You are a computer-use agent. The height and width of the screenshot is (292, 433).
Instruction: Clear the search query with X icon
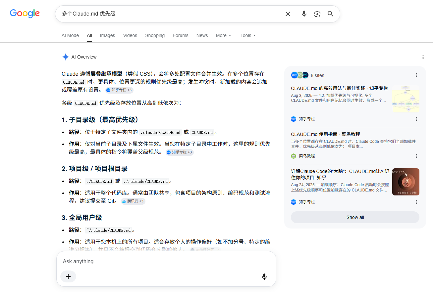288,14
